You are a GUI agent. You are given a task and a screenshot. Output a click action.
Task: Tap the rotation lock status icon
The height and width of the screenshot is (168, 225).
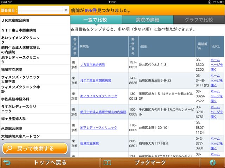click(x=210, y=2)
